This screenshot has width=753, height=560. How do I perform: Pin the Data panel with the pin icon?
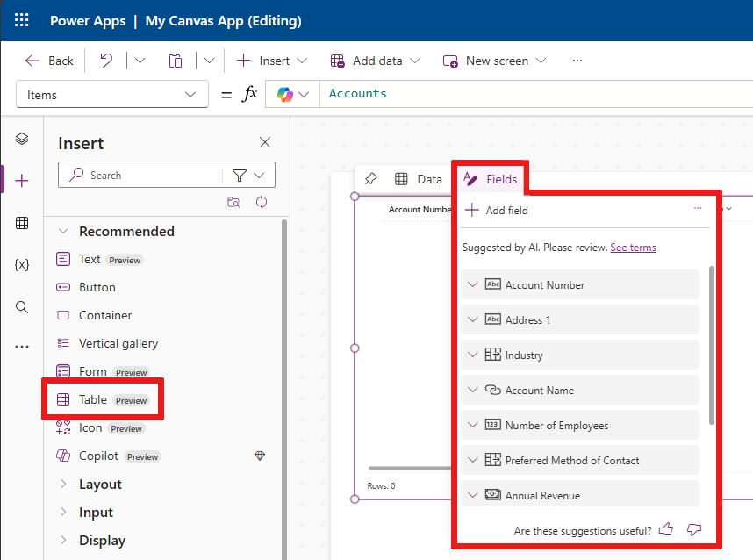(x=370, y=178)
